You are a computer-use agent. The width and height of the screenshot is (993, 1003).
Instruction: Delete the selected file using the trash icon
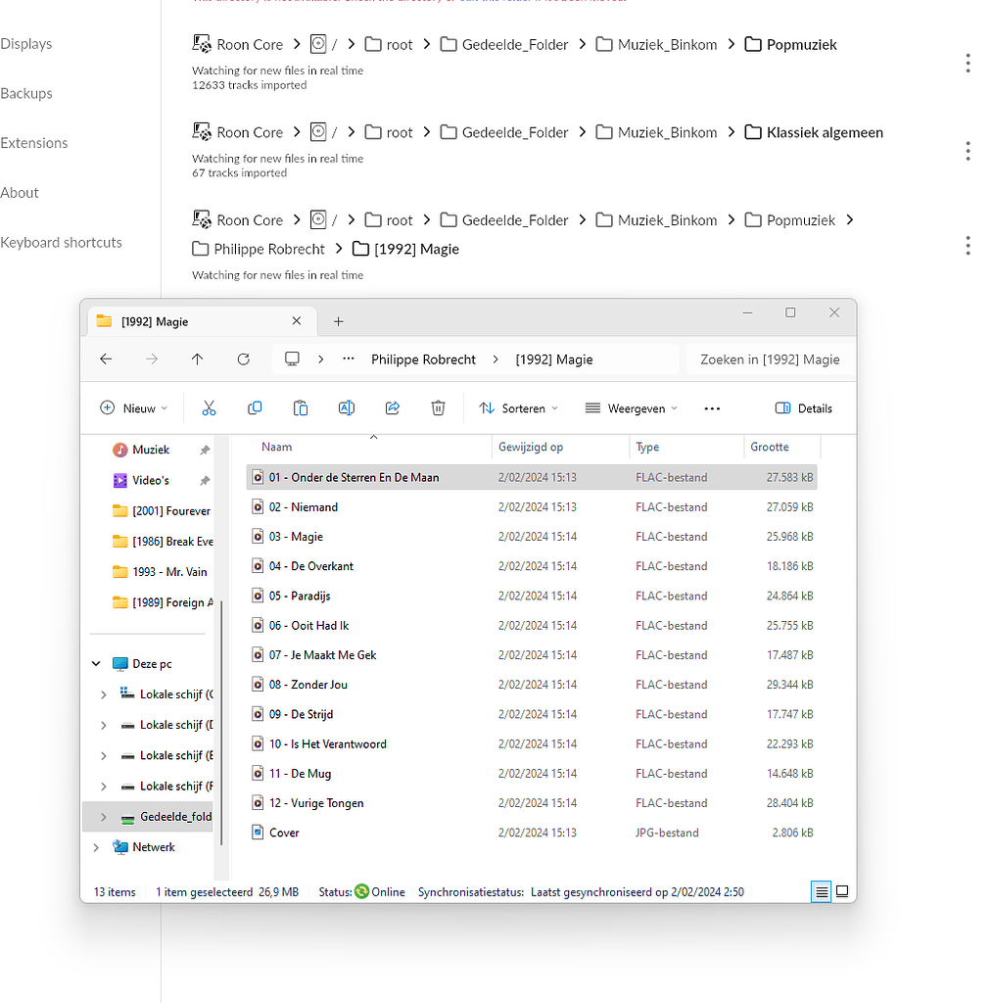[x=438, y=407]
